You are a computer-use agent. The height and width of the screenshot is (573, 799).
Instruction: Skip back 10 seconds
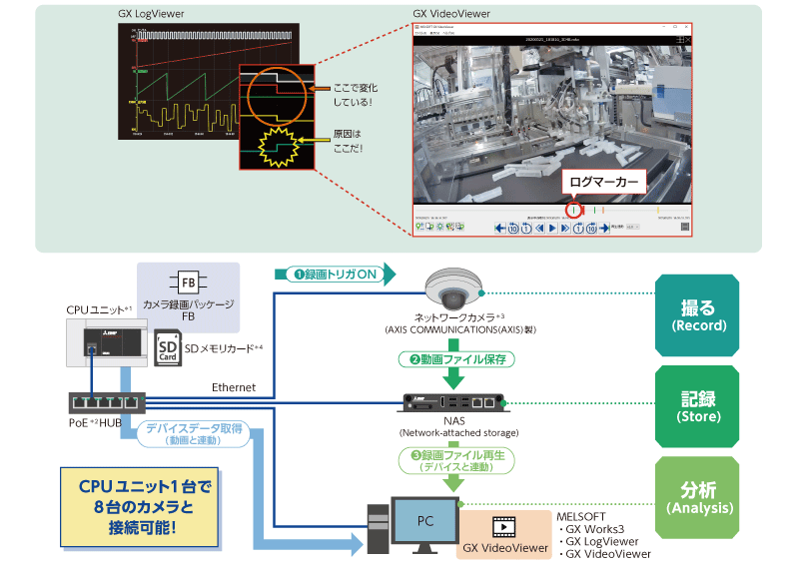coord(513,229)
